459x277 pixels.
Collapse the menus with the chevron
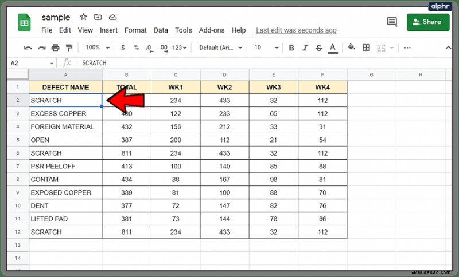tap(448, 48)
